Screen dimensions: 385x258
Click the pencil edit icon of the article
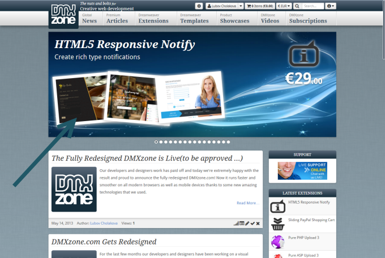(247, 223)
